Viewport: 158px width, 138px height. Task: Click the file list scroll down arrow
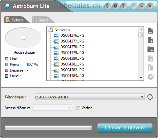141,78
